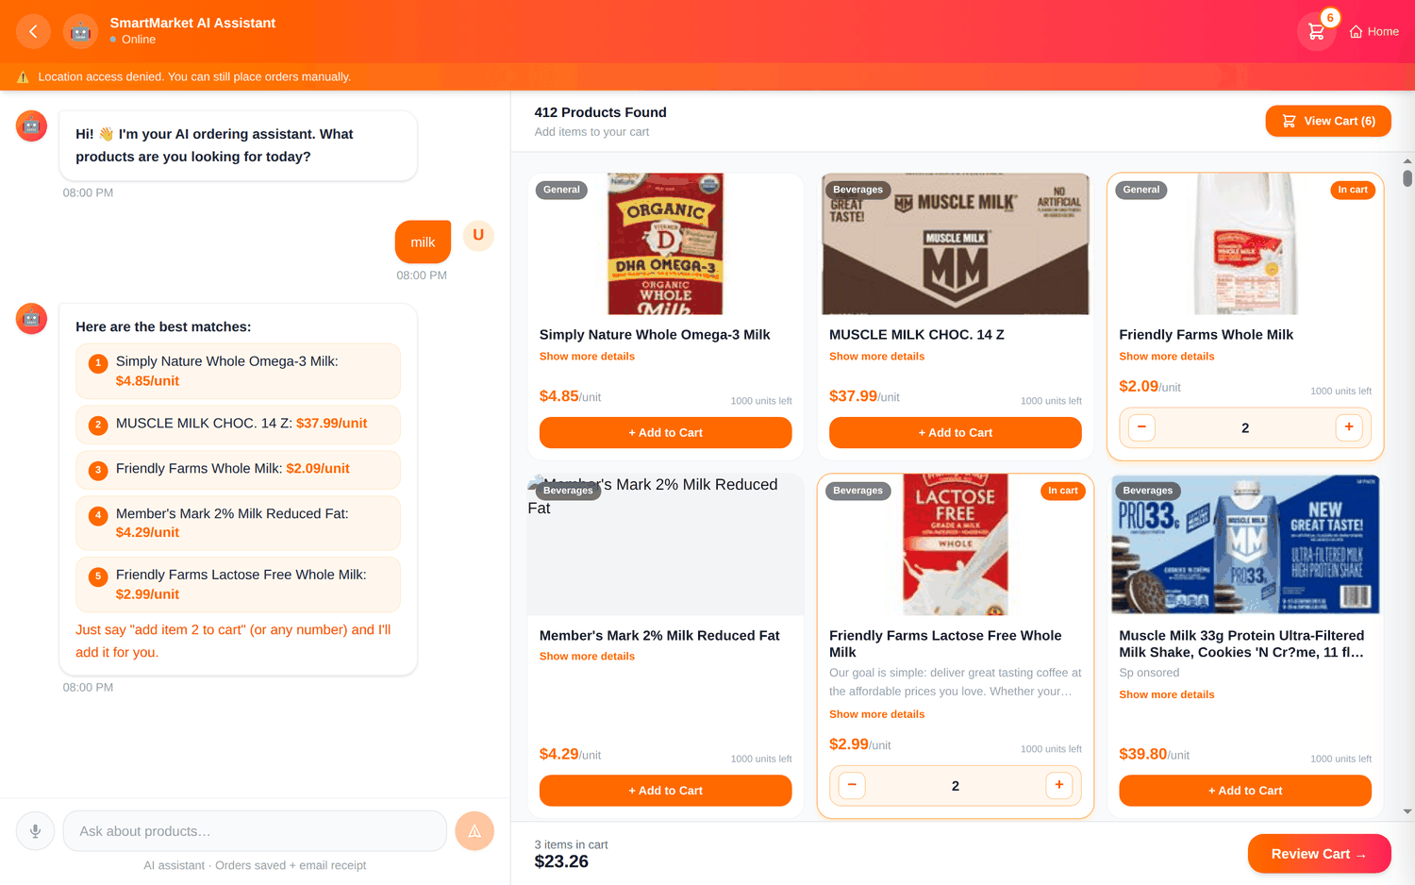Image resolution: width=1415 pixels, height=885 pixels.
Task: Click the Online status indicator
Action: (133, 40)
